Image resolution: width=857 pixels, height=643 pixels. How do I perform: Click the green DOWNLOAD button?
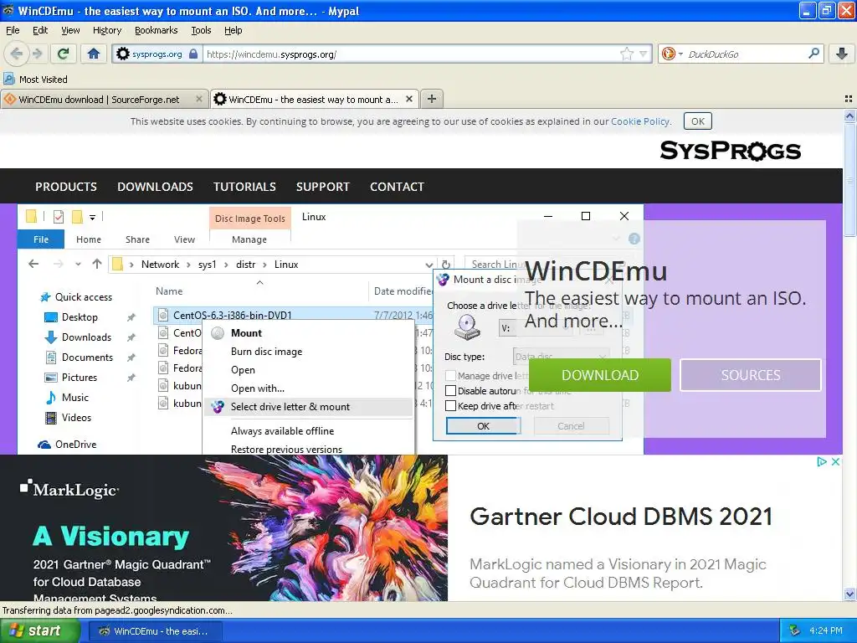tap(599, 375)
